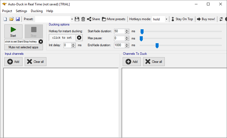Open the Help menu
The width and height of the screenshot is (227, 138).
50,11
